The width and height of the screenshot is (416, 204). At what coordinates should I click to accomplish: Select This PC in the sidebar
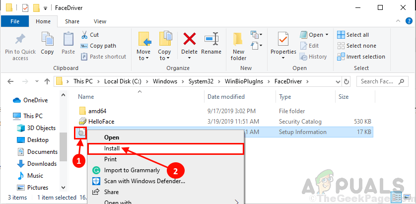[28, 116]
